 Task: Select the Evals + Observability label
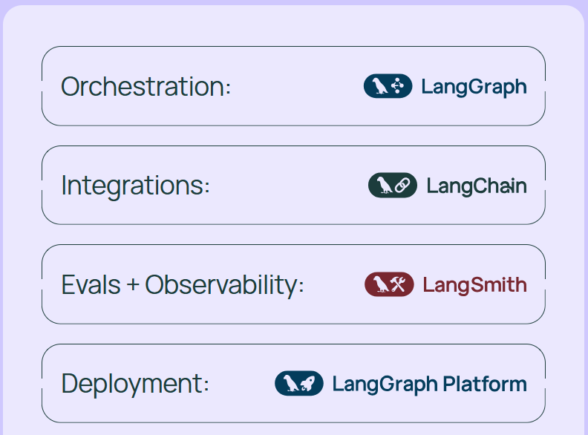point(182,285)
